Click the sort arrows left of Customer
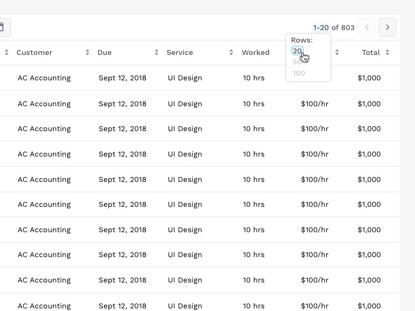The height and width of the screenshot is (311, 415). pos(7,52)
